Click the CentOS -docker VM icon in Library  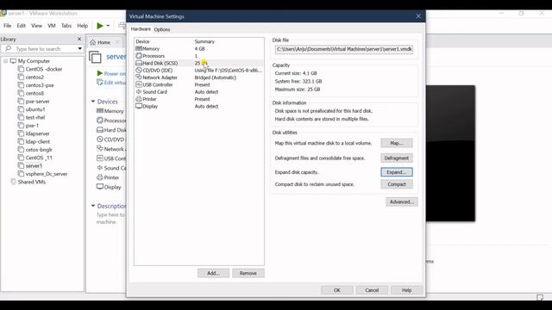[21, 69]
